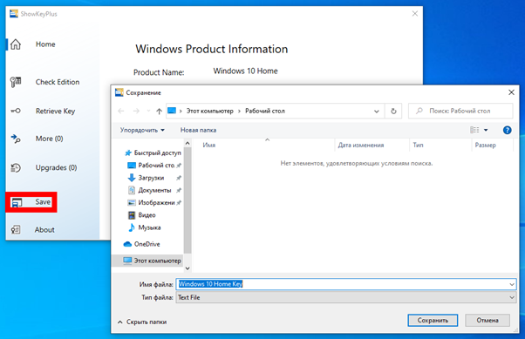The image size is (525, 339).
Task: Click the About icon in ShowKeyPlus
Action: click(x=16, y=229)
